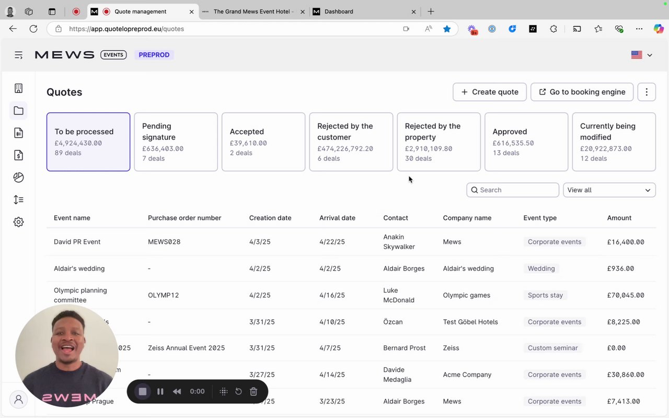Screen dimensions: 669x418
Task: Open the document list icon in sidebar
Action: (x=18, y=133)
